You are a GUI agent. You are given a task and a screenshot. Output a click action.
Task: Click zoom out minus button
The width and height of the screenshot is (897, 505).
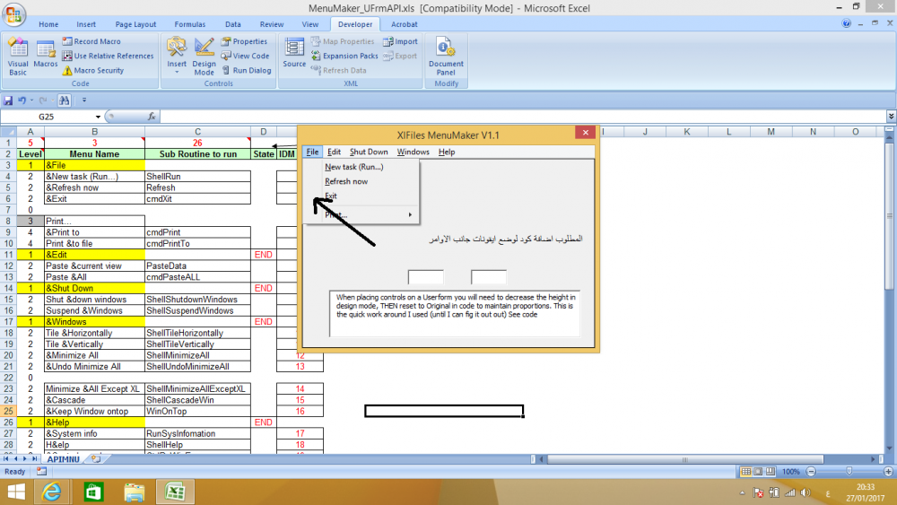[811, 472]
